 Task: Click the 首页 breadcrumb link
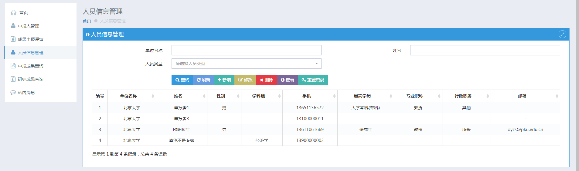pyautogui.click(x=87, y=21)
